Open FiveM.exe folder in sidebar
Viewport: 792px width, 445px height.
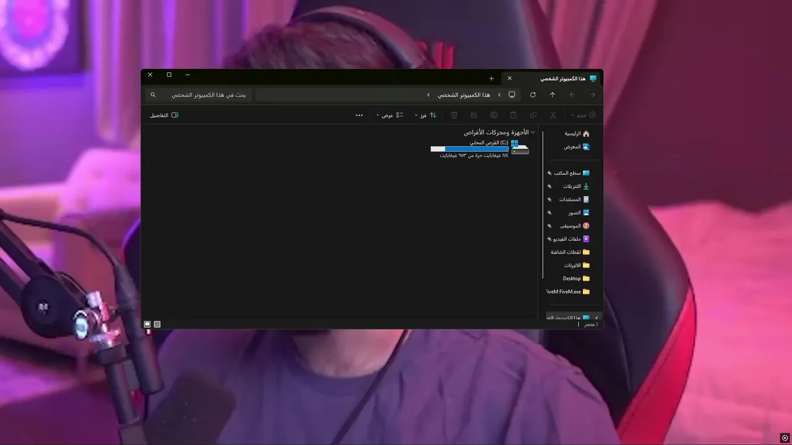[x=568, y=292]
